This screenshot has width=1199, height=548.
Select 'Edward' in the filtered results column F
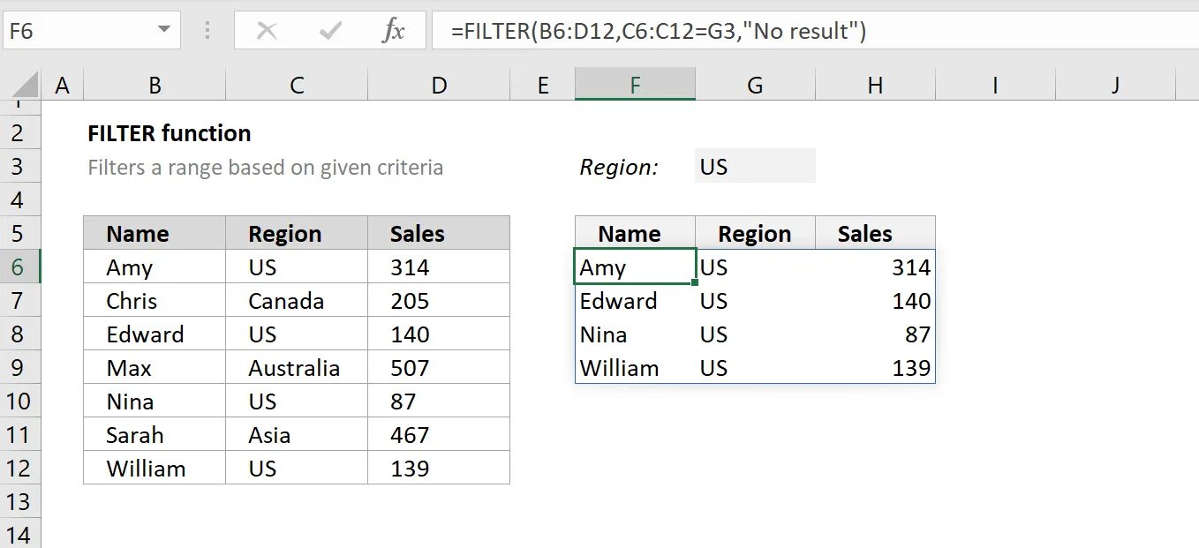(x=635, y=301)
